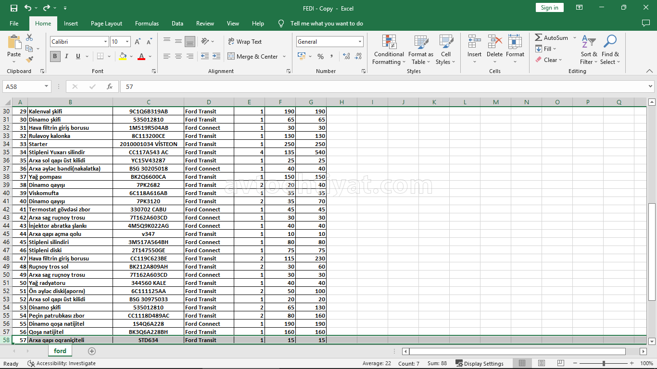The image size is (657, 369).
Task: Open the font name Calibri dropdown
Action: (x=105, y=42)
